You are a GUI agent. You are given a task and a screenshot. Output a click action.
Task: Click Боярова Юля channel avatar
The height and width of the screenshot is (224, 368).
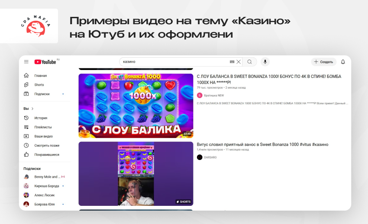[x=26, y=204]
